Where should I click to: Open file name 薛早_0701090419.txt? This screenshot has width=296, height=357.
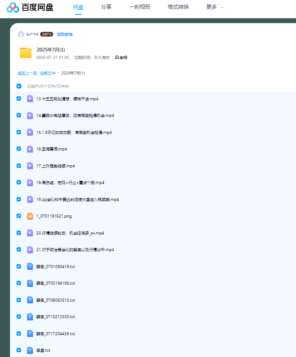tap(55, 267)
